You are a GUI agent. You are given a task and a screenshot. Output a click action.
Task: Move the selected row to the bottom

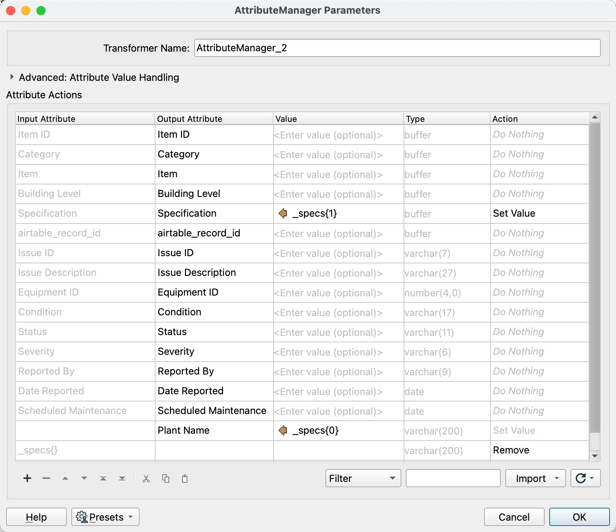click(122, 478)
